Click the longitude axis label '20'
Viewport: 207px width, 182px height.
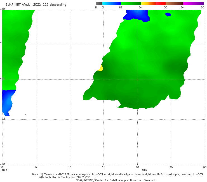tap(137, 167)
